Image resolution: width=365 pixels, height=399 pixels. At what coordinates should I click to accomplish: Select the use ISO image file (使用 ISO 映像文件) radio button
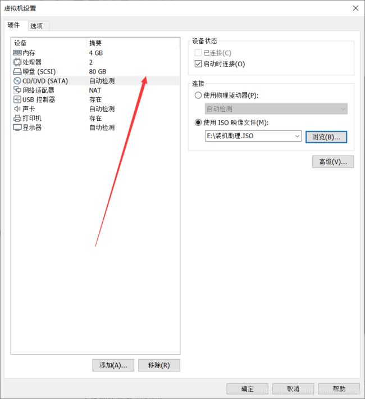pos(198,123)
